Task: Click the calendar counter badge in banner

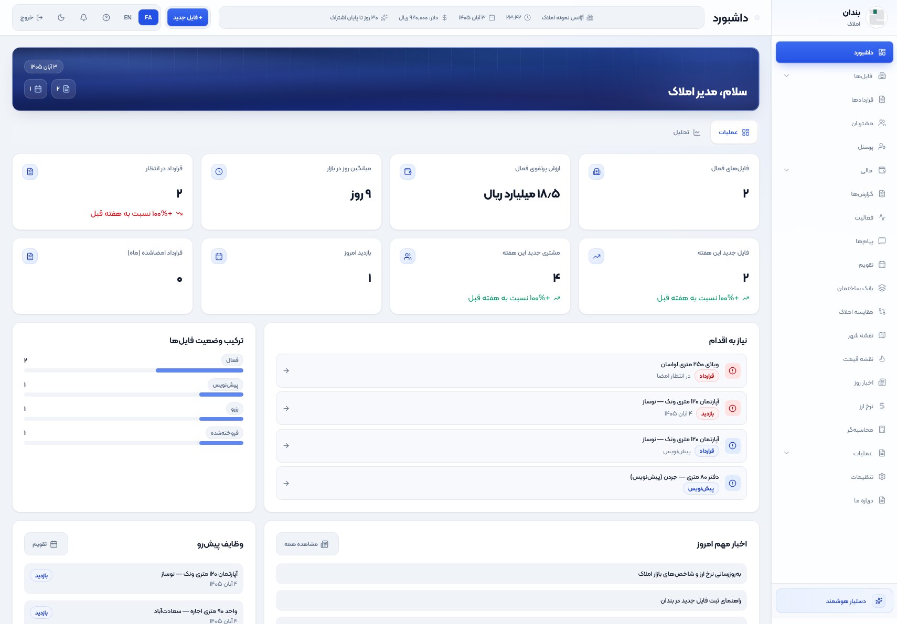Action: [36, 89]
